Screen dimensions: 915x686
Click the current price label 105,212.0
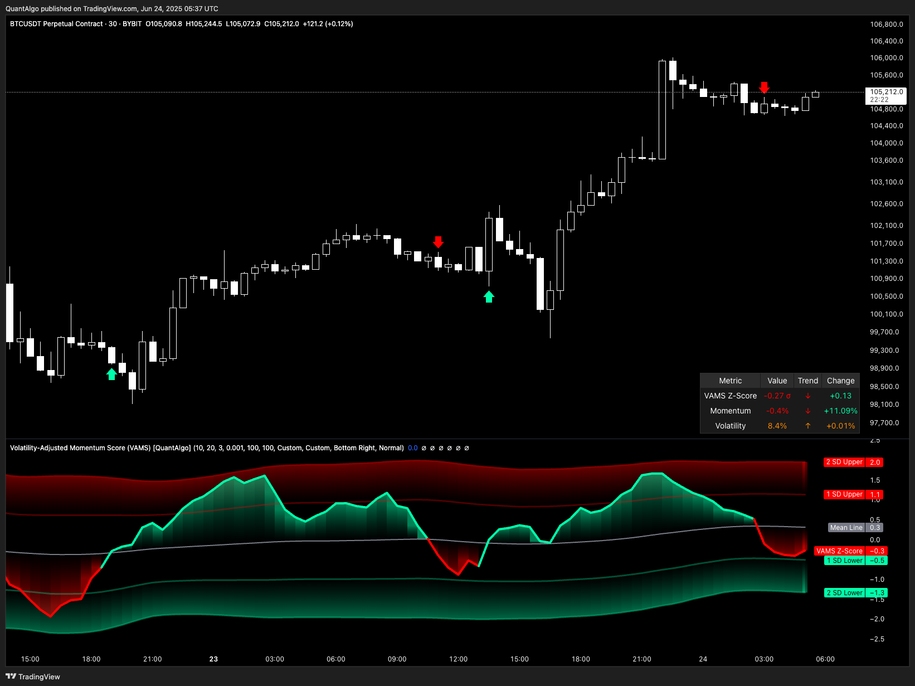click(x=887, y=92)
